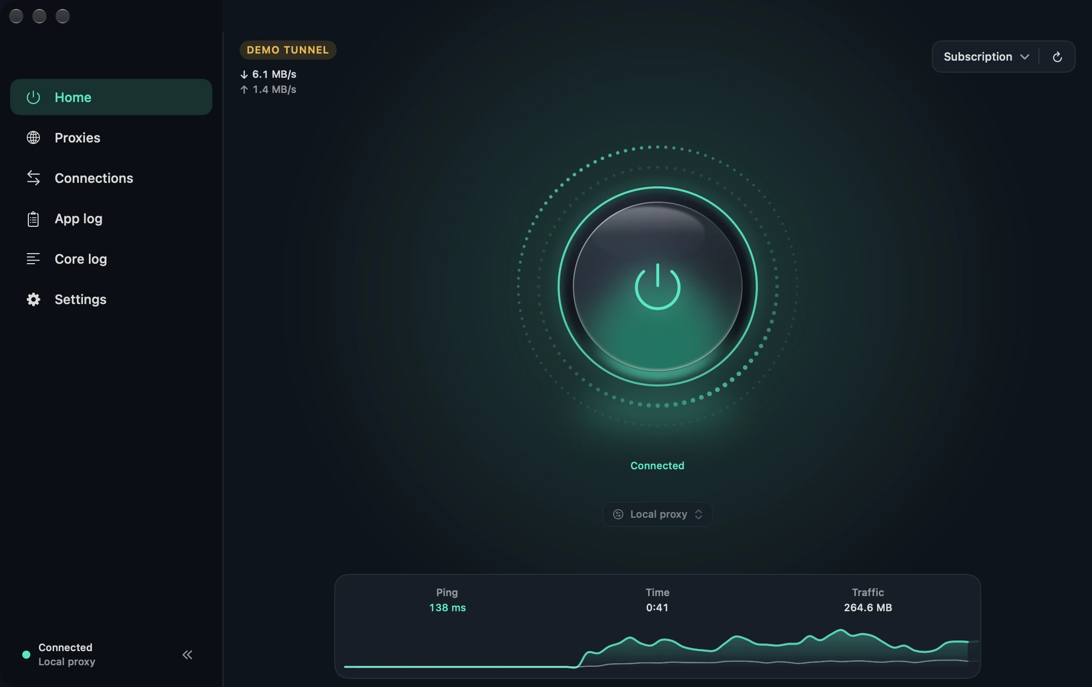Click the upload arrow icon

tap(244, 89)
